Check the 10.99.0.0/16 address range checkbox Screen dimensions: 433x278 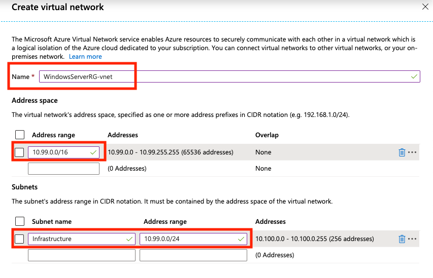(20, 152)
